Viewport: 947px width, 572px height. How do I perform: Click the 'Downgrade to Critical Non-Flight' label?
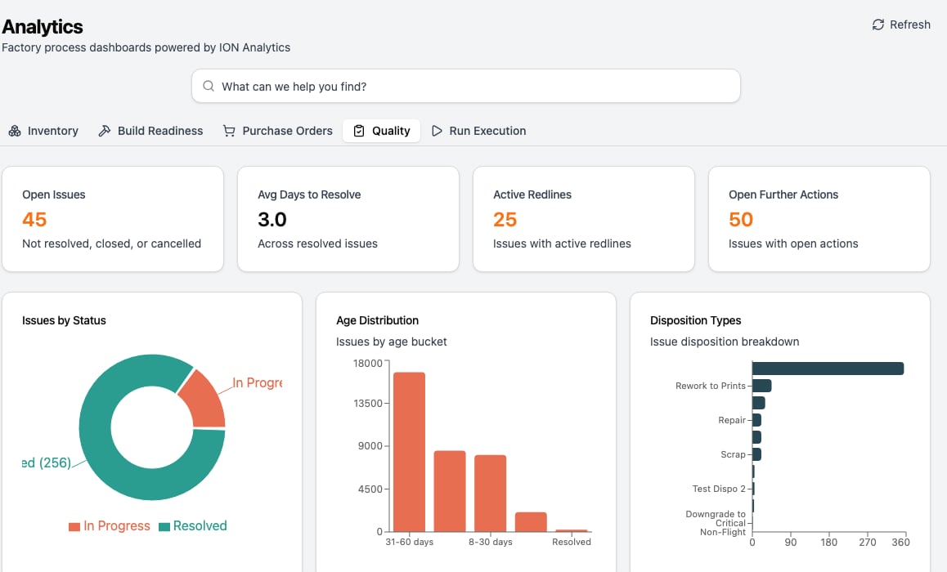click(x=716, y=523)
